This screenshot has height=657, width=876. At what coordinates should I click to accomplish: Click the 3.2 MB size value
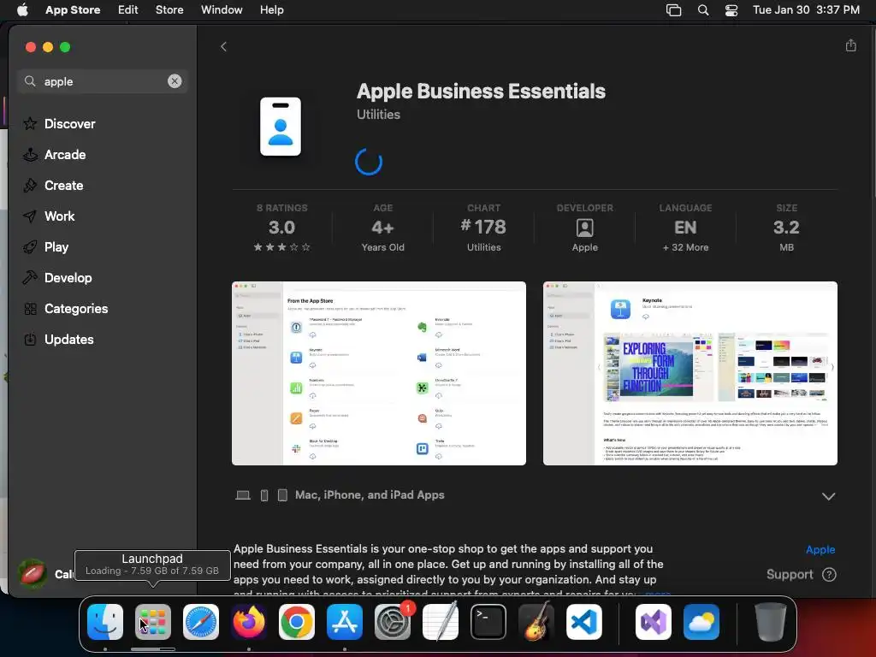(786, 228)
